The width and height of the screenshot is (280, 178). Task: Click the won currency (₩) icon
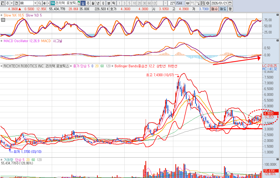click(187, 3)
